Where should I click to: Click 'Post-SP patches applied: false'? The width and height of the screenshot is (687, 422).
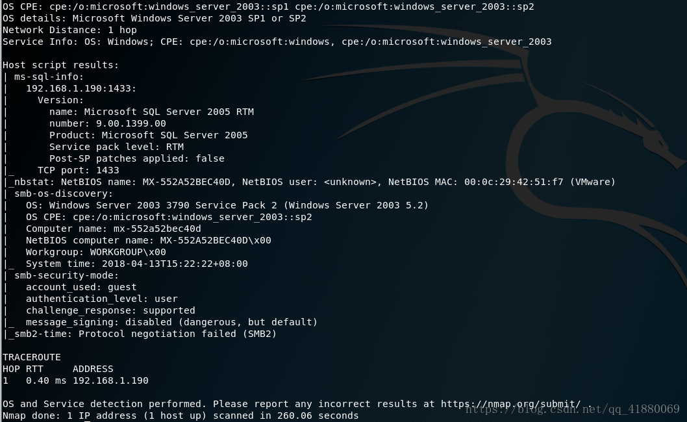click(137, 158)
